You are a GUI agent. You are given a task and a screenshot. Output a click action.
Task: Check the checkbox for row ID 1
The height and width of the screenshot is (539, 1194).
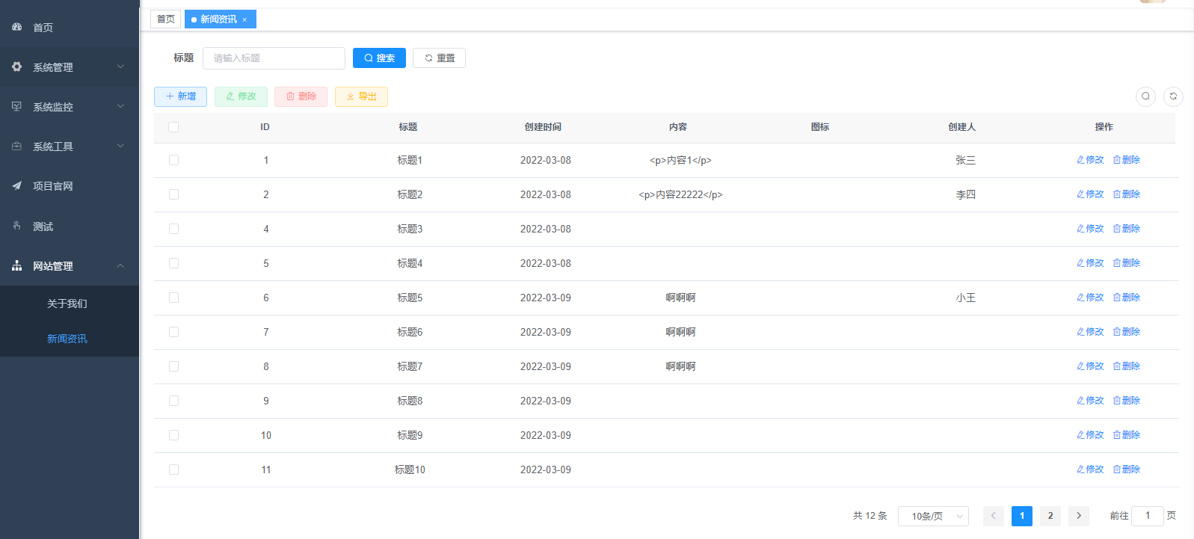173,160
